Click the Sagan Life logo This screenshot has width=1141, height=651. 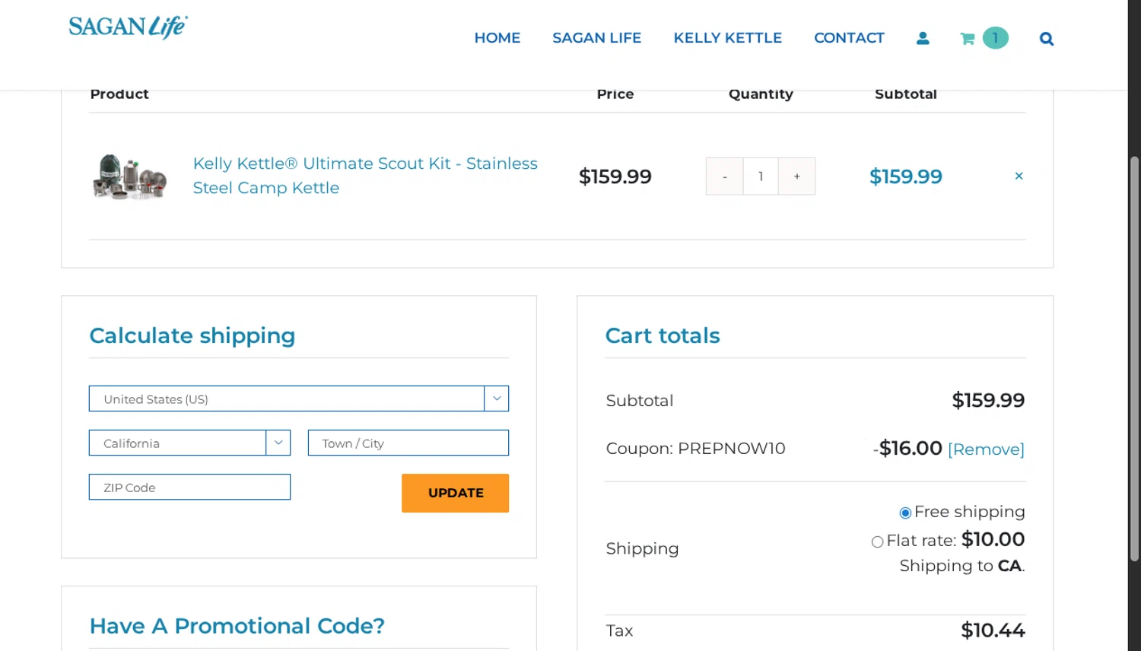[x=128, y=27]
